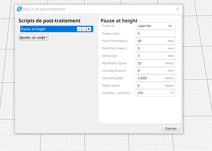This screenshot has width=212, height=151.
Task: Click the Retraction Speed label
Action: [114, 63]
